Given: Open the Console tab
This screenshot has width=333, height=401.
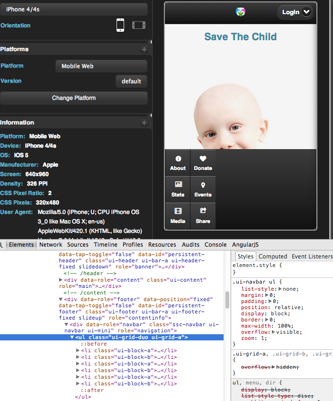Looking at the screenshot, I should pos(216,245).
